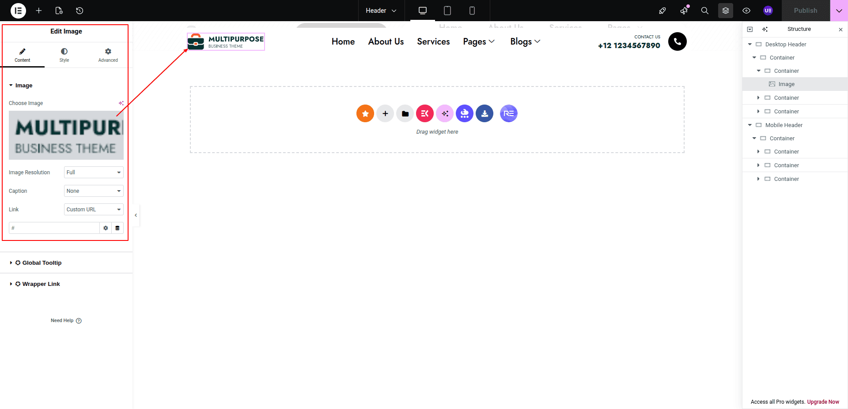The image size is (848, 409).
Task: Open document settings page icon
Action: (x=59, y=11)
